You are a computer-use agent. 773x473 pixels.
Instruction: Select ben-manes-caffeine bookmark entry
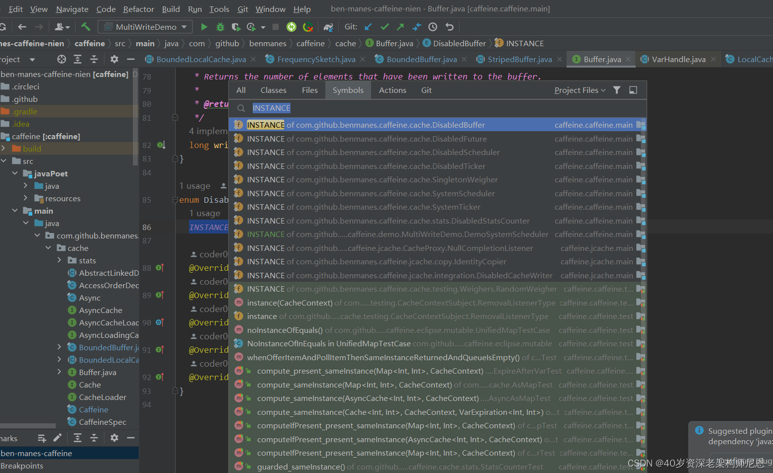[x=69, y=453]
